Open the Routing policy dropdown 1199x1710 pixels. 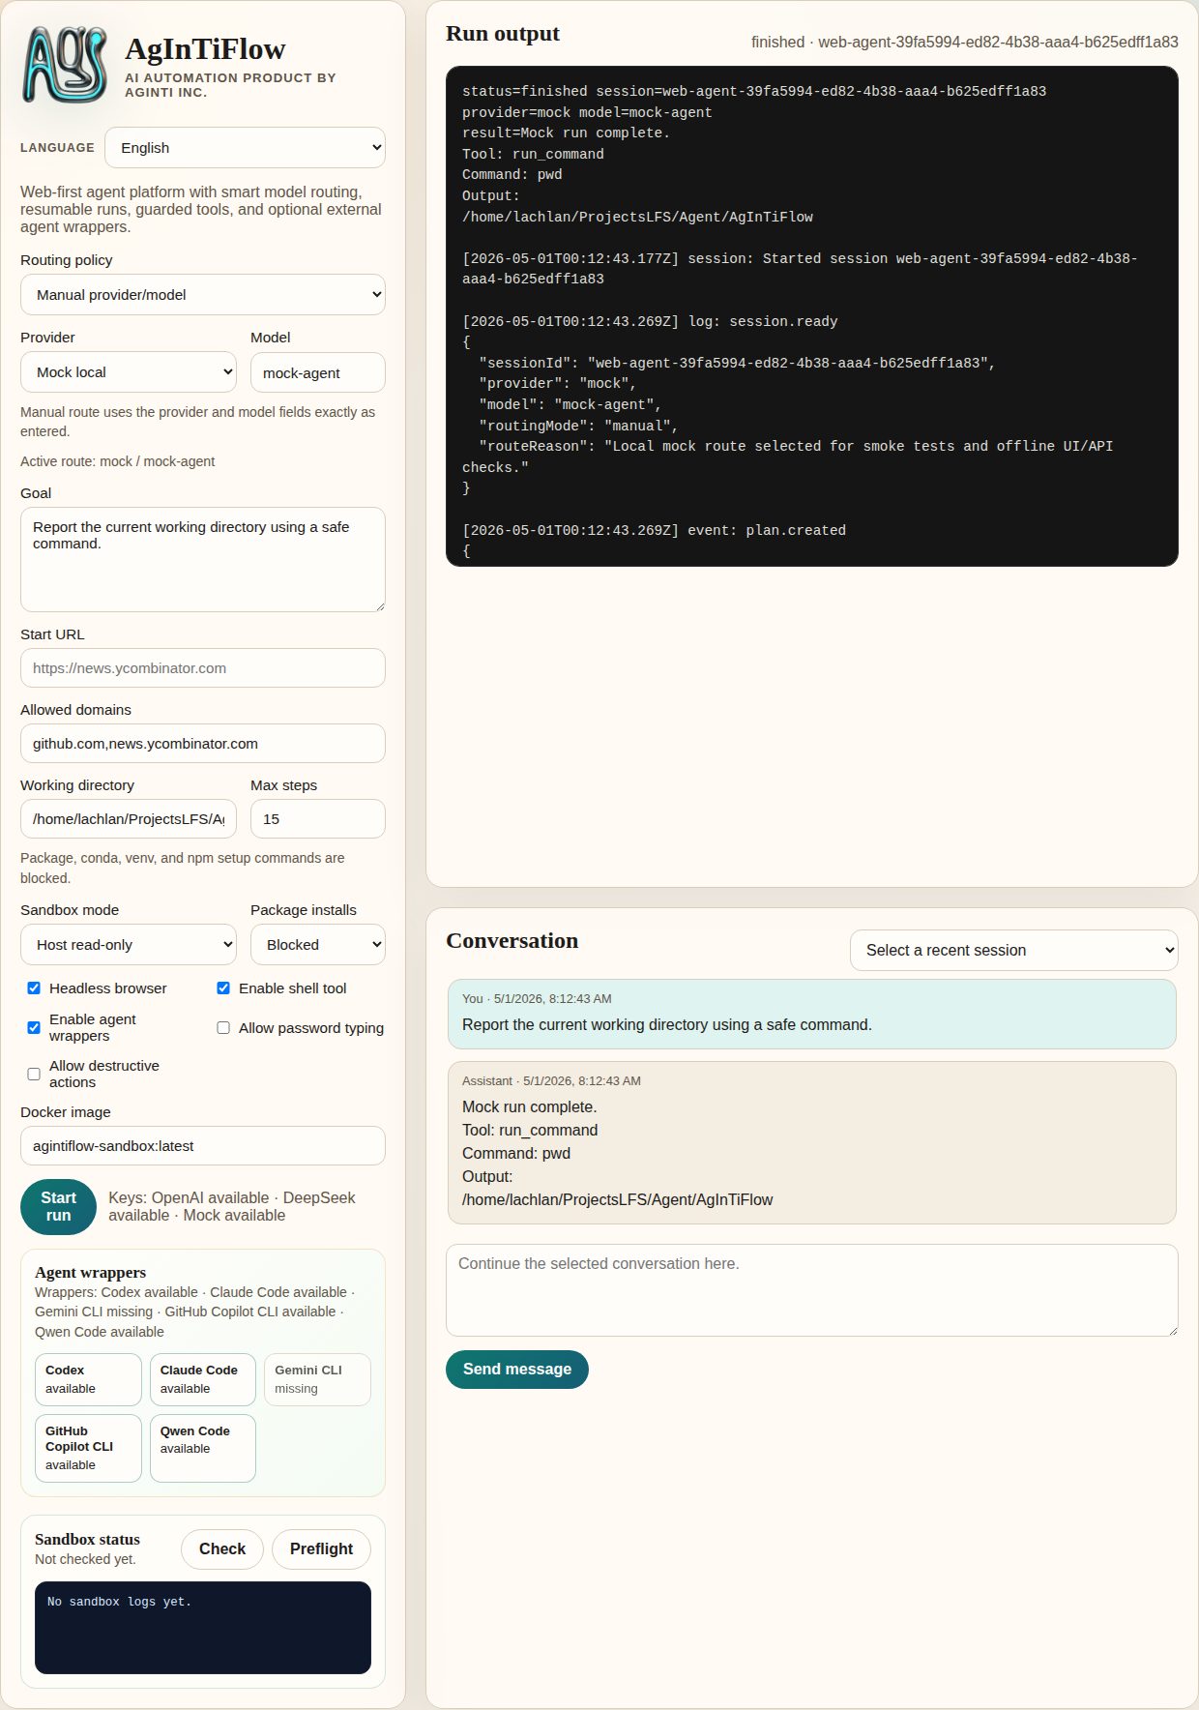click(203, 295)
